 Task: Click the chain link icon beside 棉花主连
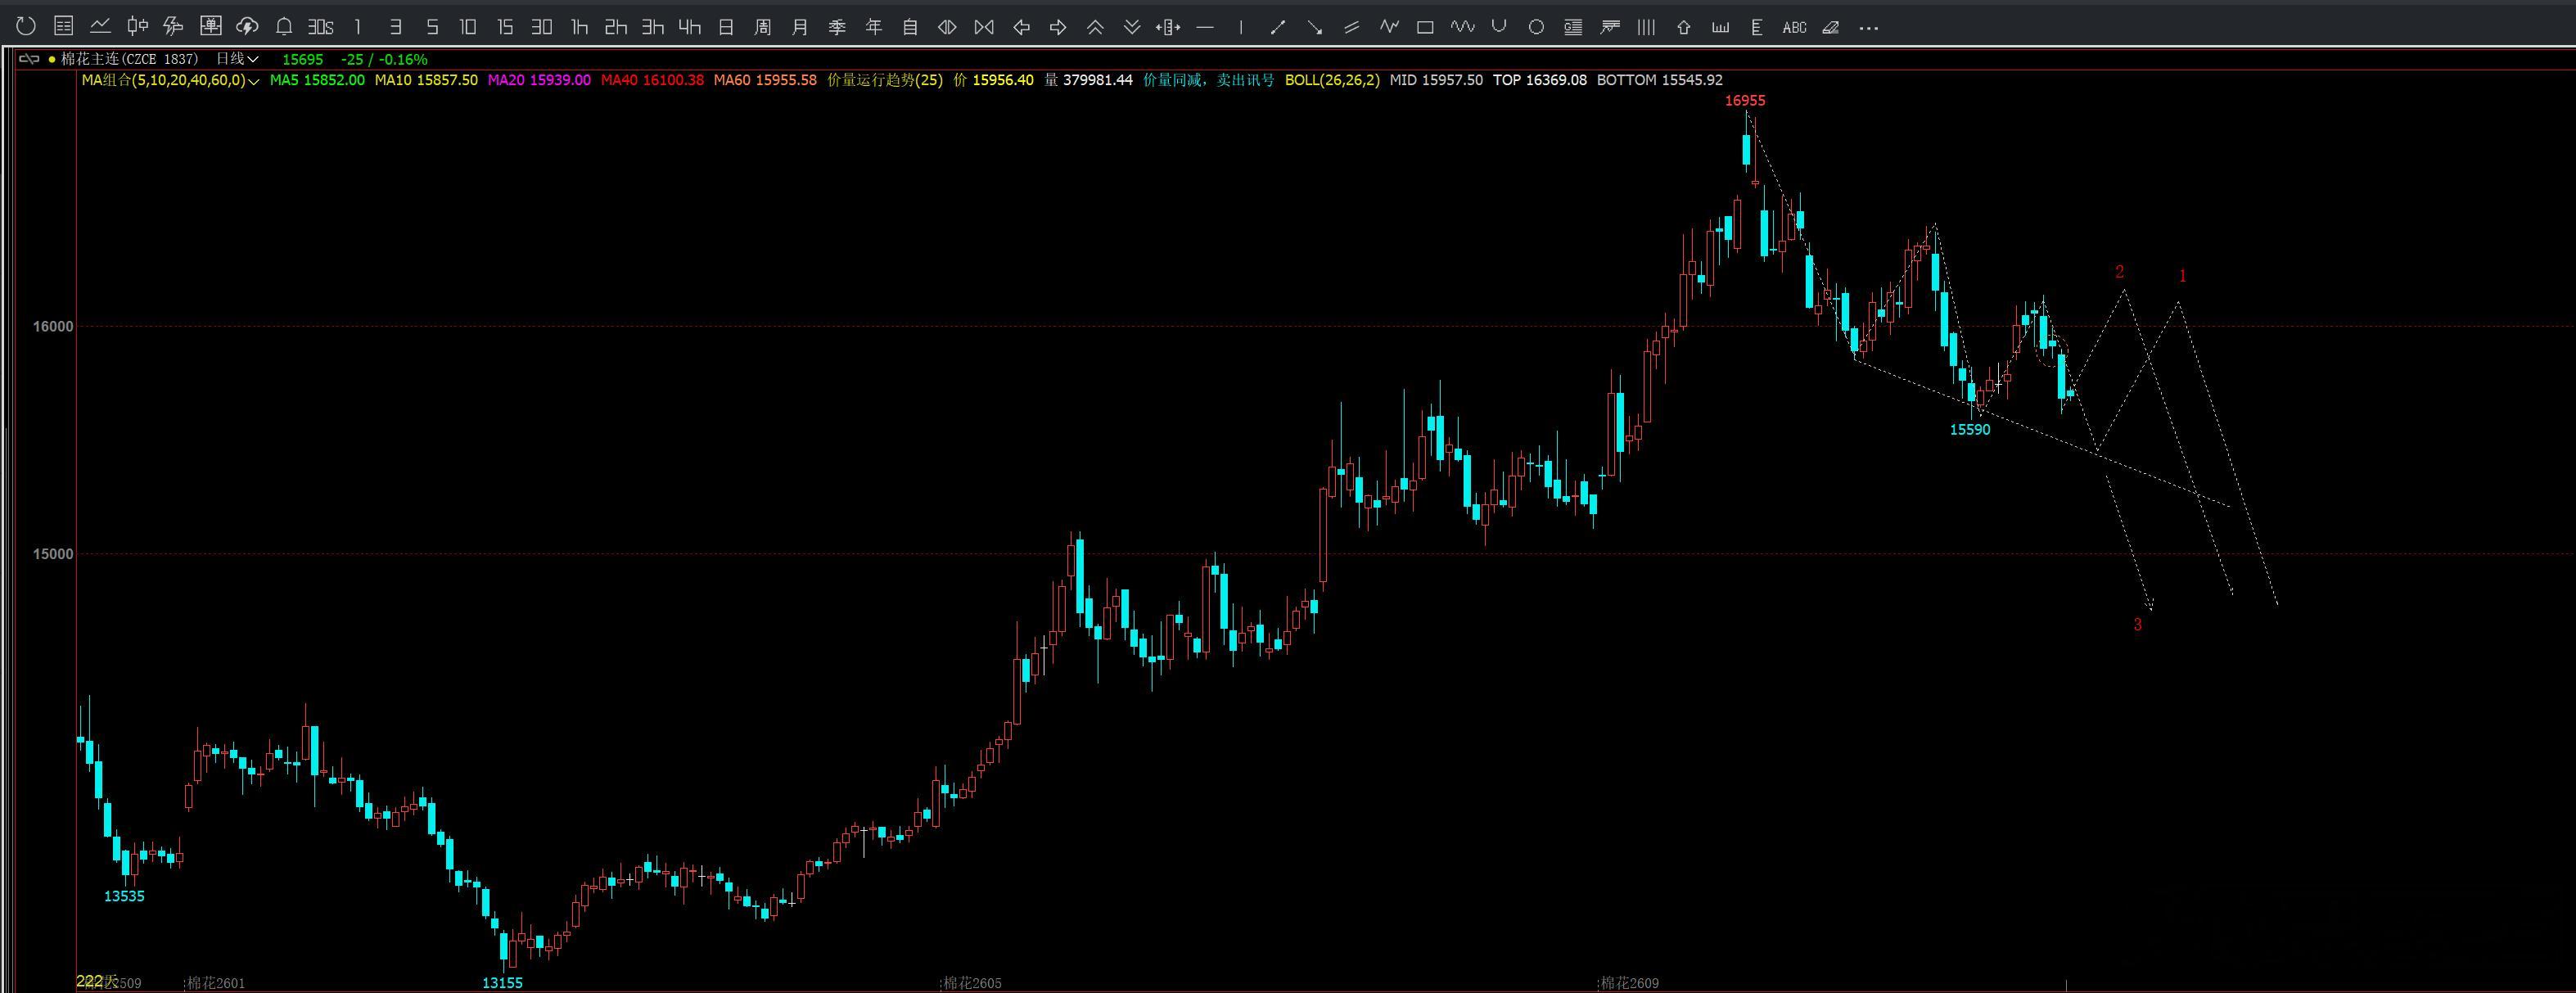[x=29, y=59]
